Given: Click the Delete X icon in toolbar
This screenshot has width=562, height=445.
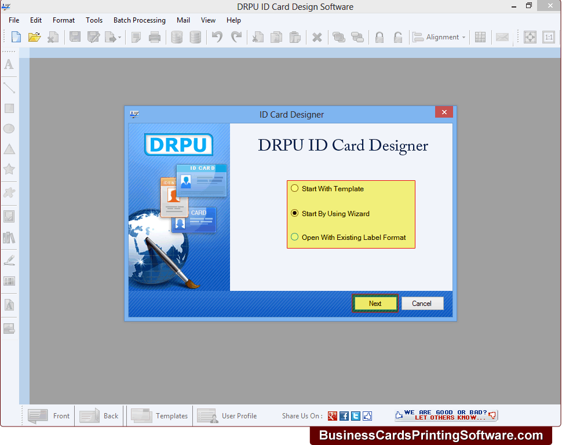Looking at the screenshot, I should click(x=317, y=37).
